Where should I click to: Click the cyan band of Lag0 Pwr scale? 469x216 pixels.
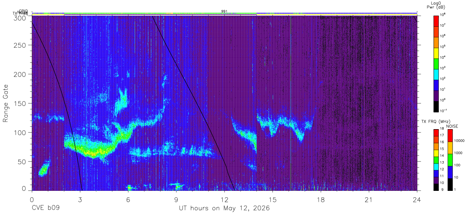pyautogui.click(x=437, y=74)
